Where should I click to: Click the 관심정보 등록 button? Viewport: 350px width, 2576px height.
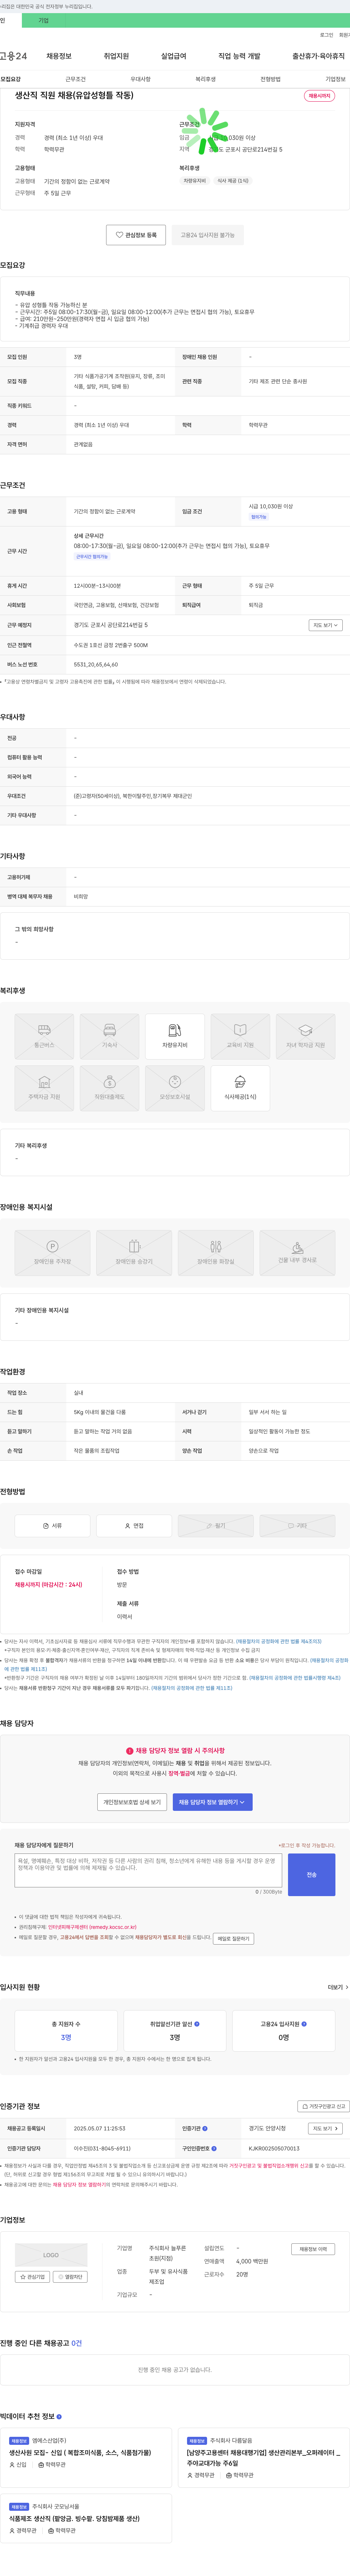tap(136, 235)
